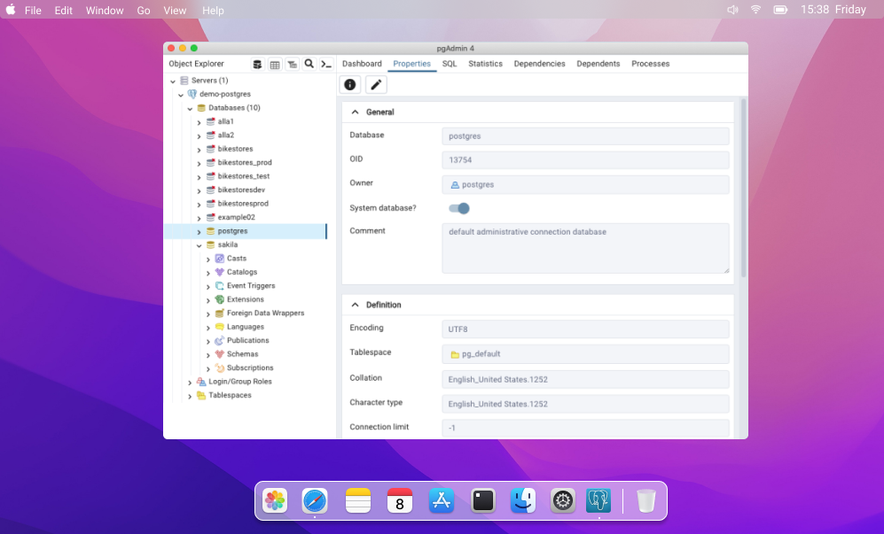This screenshot has width=884, height=534.
Task: Open the Query Tool toolbar icon
Action: pos(257,65)
